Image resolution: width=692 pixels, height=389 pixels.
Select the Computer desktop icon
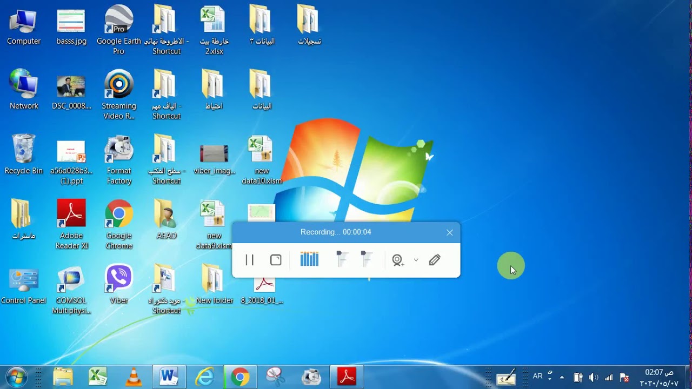(x=24, y=26)
